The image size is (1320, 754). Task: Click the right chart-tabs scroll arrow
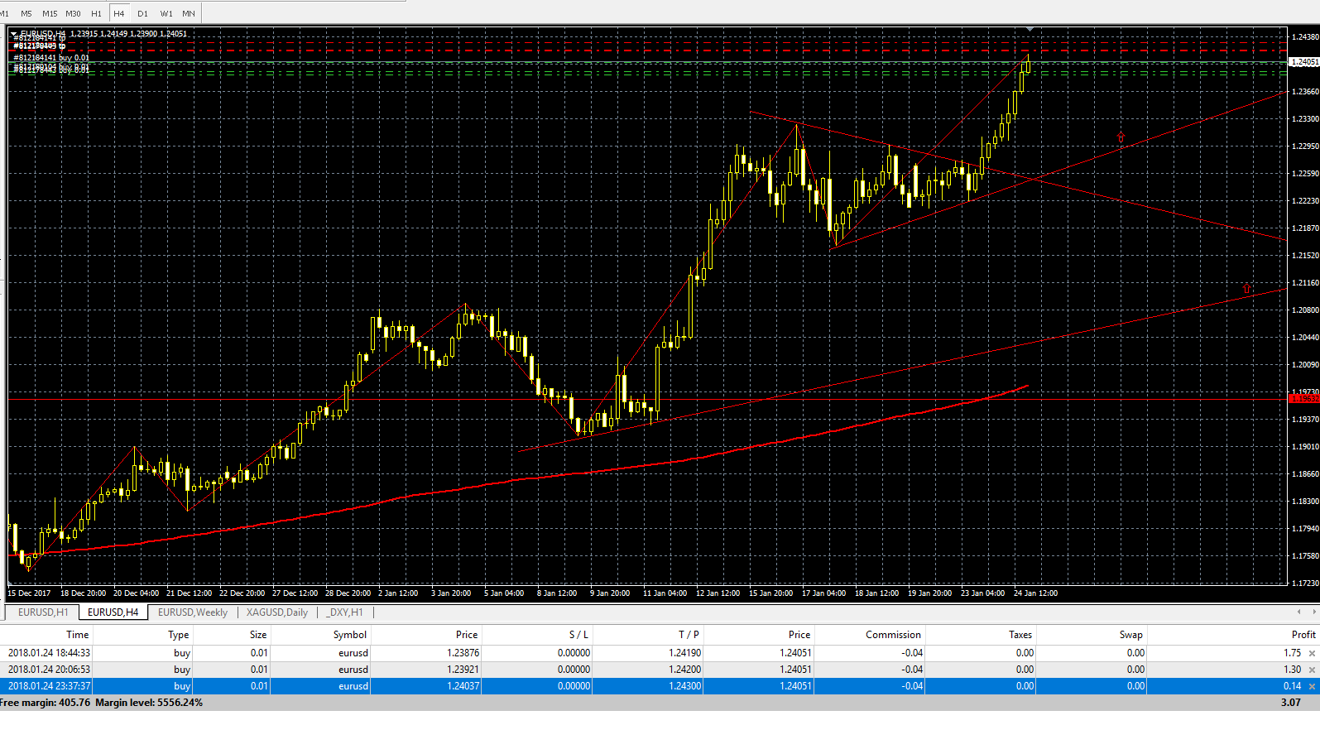tap(1313, 612)
